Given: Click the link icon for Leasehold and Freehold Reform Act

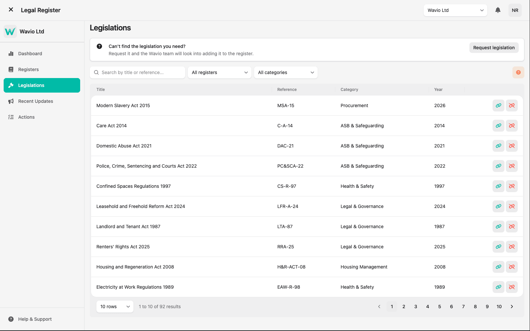Looking at the screenshot, I should [x=499, y=206].
